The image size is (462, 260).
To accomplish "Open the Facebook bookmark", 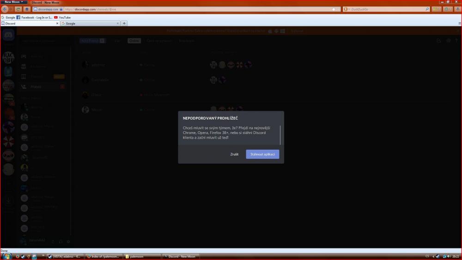I will point(35,18).
